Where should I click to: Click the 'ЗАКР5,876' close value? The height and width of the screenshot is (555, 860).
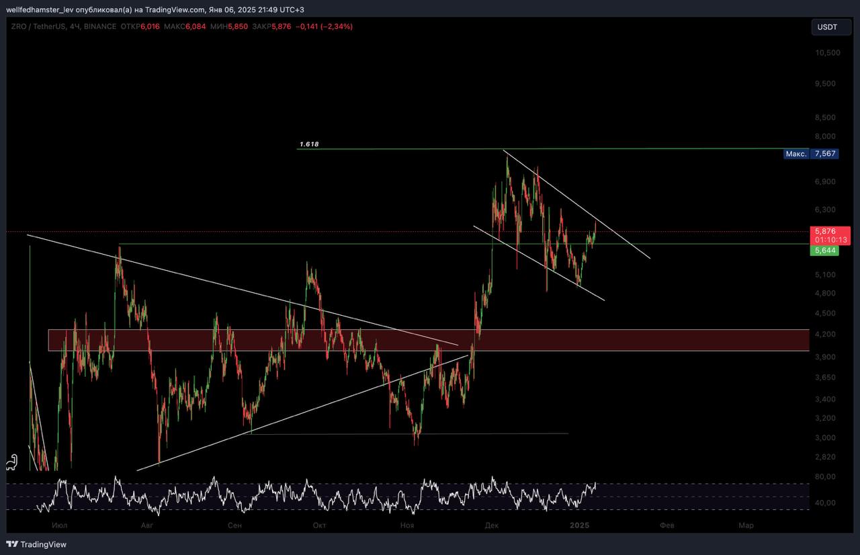pos(271,26)
